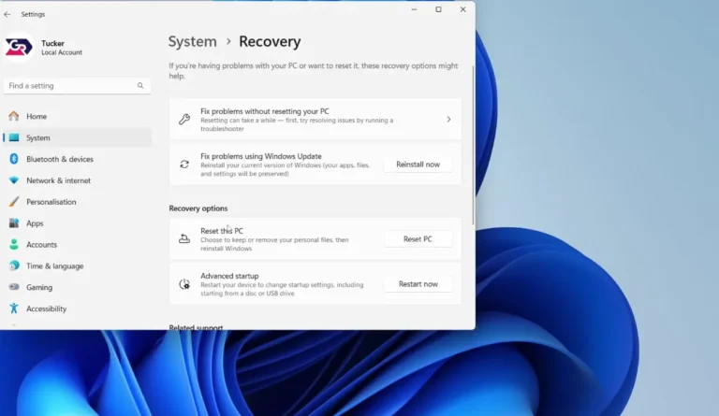Screen dimensions: 719x416
Task: Select System in the sidebar
Action: point(77,137)
